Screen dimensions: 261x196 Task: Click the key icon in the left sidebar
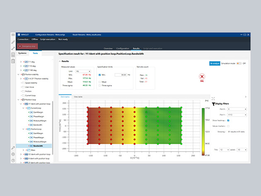tap(13, 148)
